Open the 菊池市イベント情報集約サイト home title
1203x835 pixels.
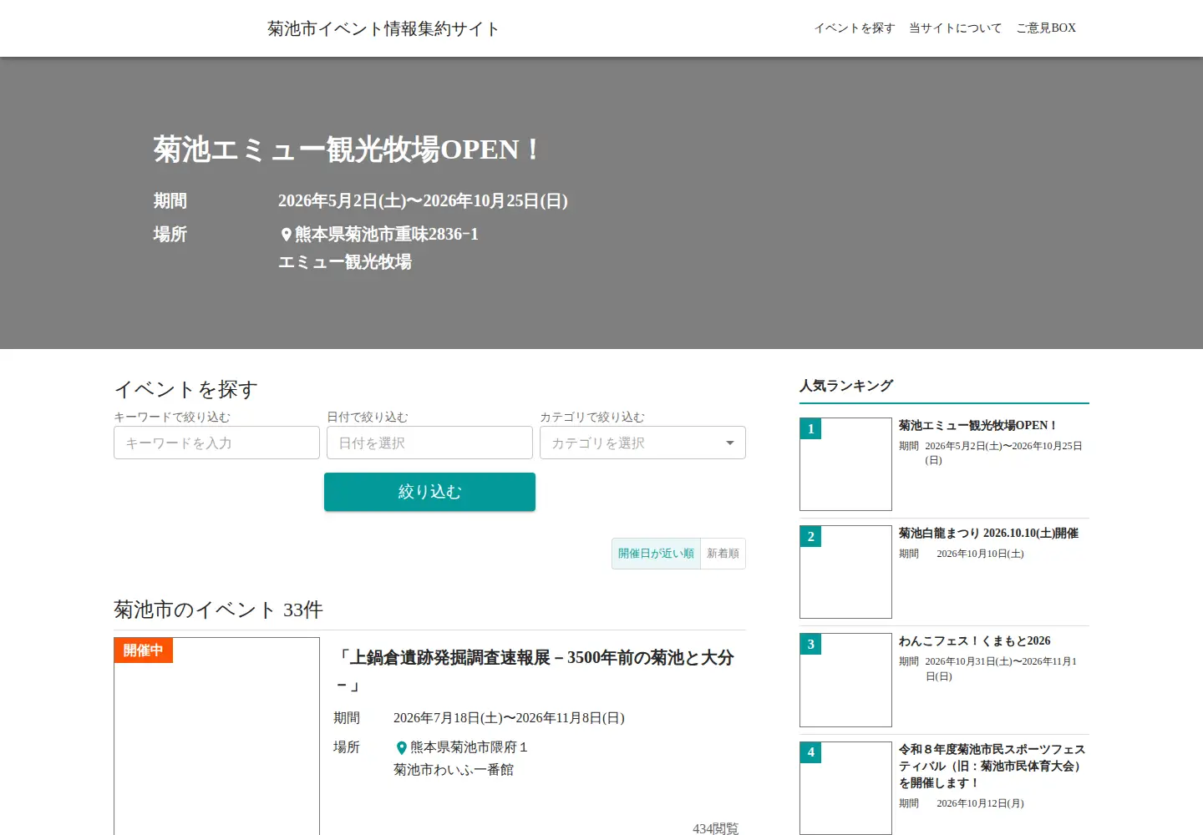tap(383, 28)
